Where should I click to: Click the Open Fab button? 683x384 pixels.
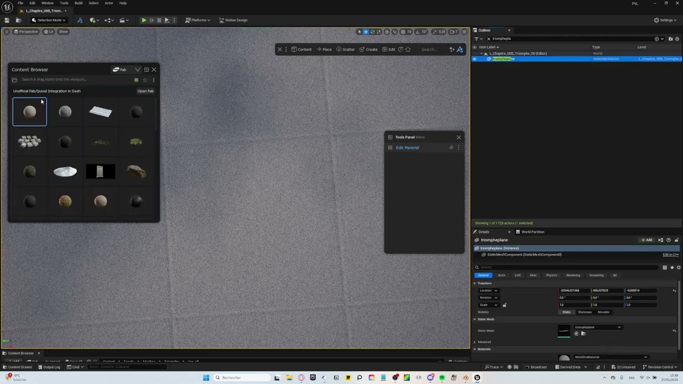click(x=145, y=91)
